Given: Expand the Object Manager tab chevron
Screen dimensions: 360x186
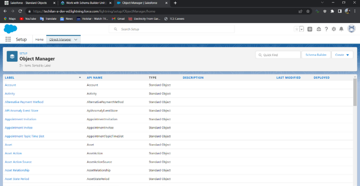Looking at the screenshot, I should pyautogui.click(x=76, y=40).
